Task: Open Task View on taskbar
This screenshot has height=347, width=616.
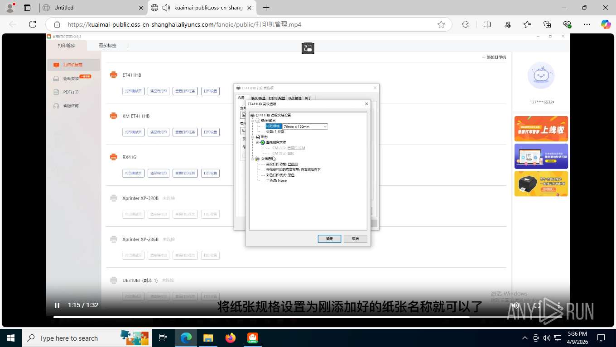Action: pyautogui.click(x=163, y=338)
